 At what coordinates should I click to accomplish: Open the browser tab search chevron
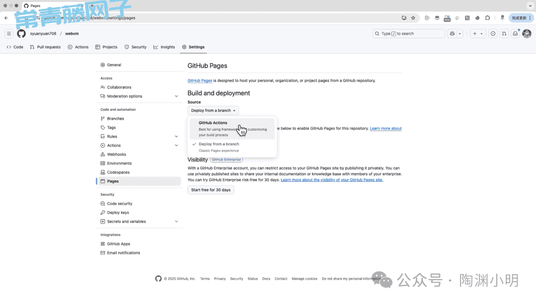[x=530, y=6]
